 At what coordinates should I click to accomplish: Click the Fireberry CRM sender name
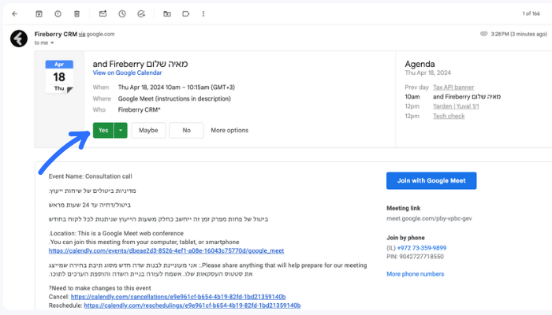coord(56,34)
